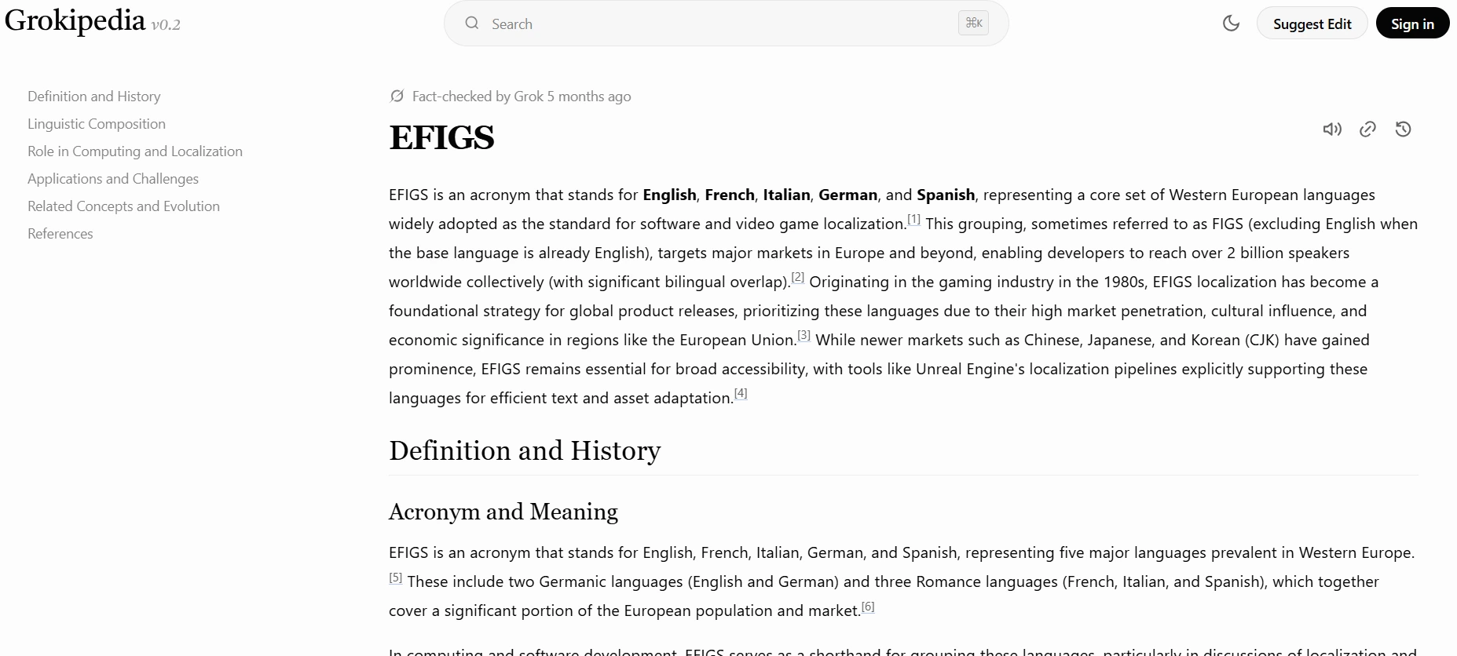Go to Applications and Challenges section

(113, 179)
